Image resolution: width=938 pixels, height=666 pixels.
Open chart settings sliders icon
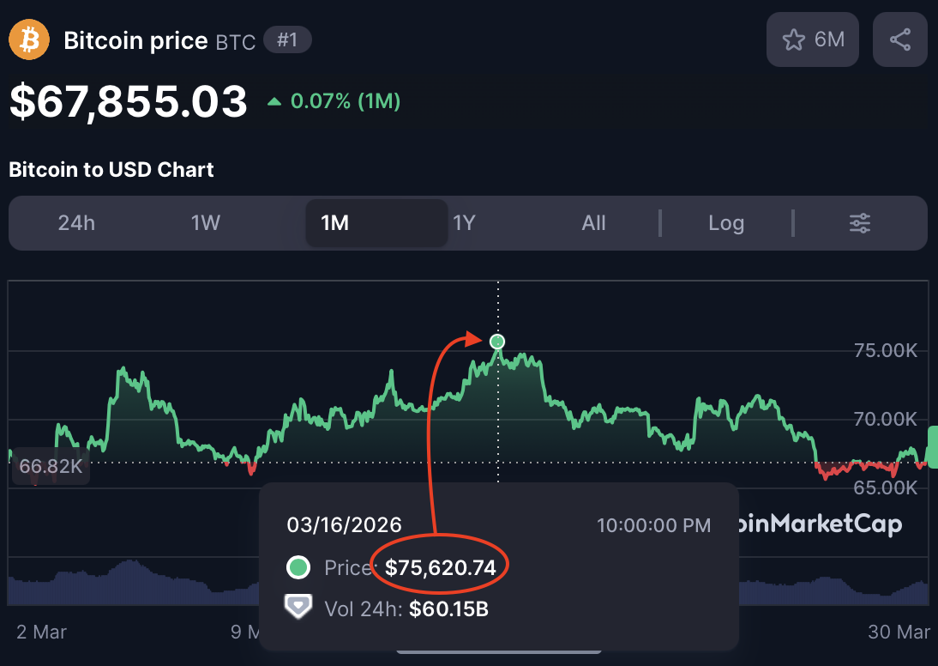tap(859, 223)
